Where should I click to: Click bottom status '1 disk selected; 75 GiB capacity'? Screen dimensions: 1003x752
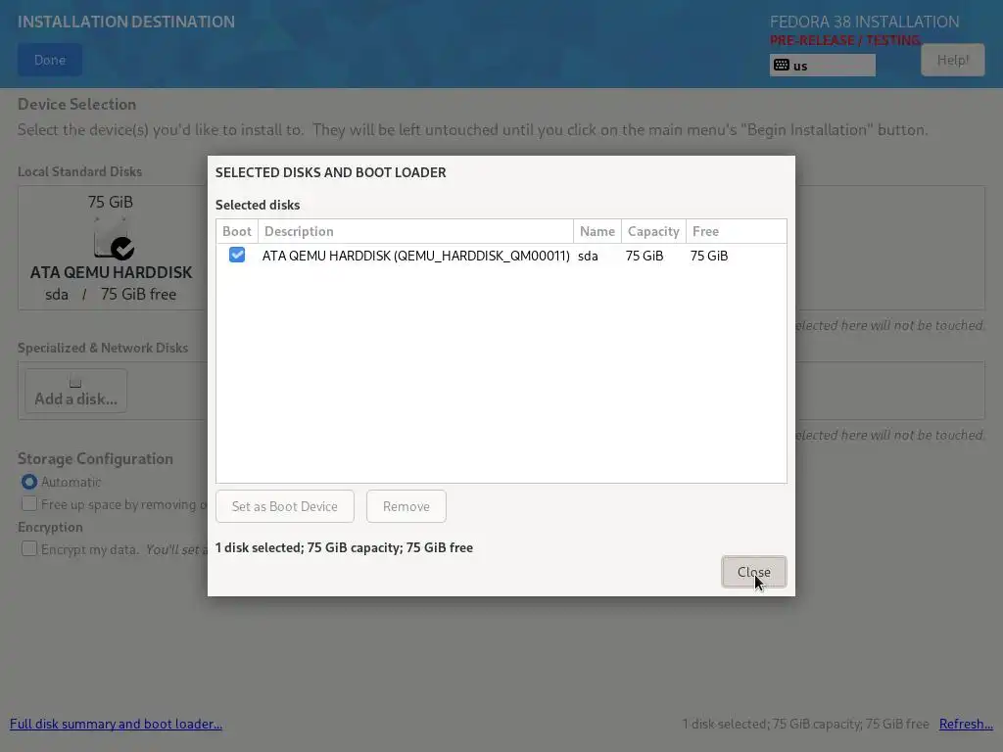(805, 724)
